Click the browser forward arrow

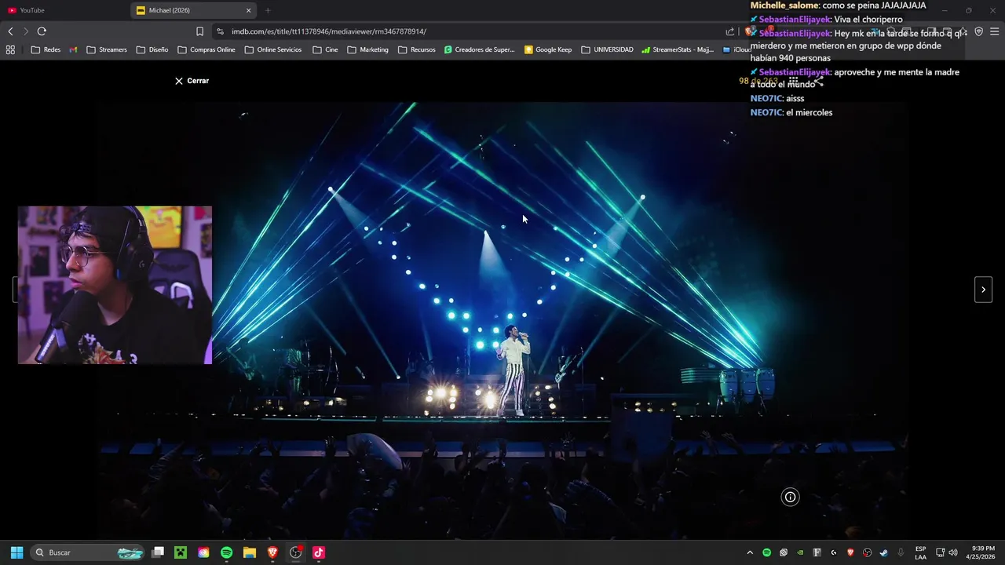click(25, 31)
